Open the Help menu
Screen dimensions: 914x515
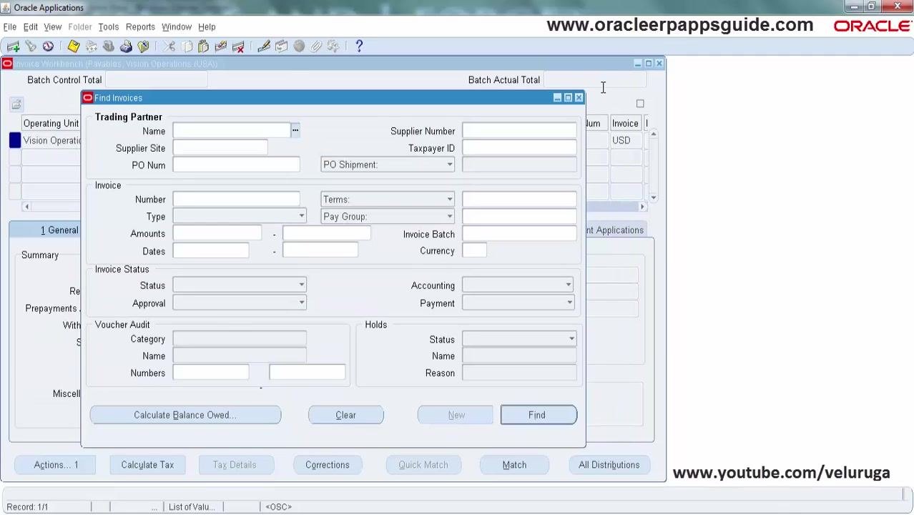point(207,27)
